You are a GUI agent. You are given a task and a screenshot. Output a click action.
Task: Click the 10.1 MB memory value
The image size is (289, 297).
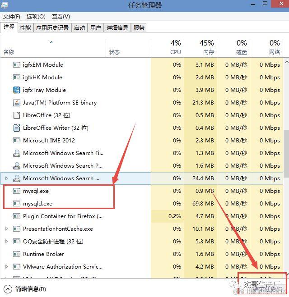tap(203, 229)
